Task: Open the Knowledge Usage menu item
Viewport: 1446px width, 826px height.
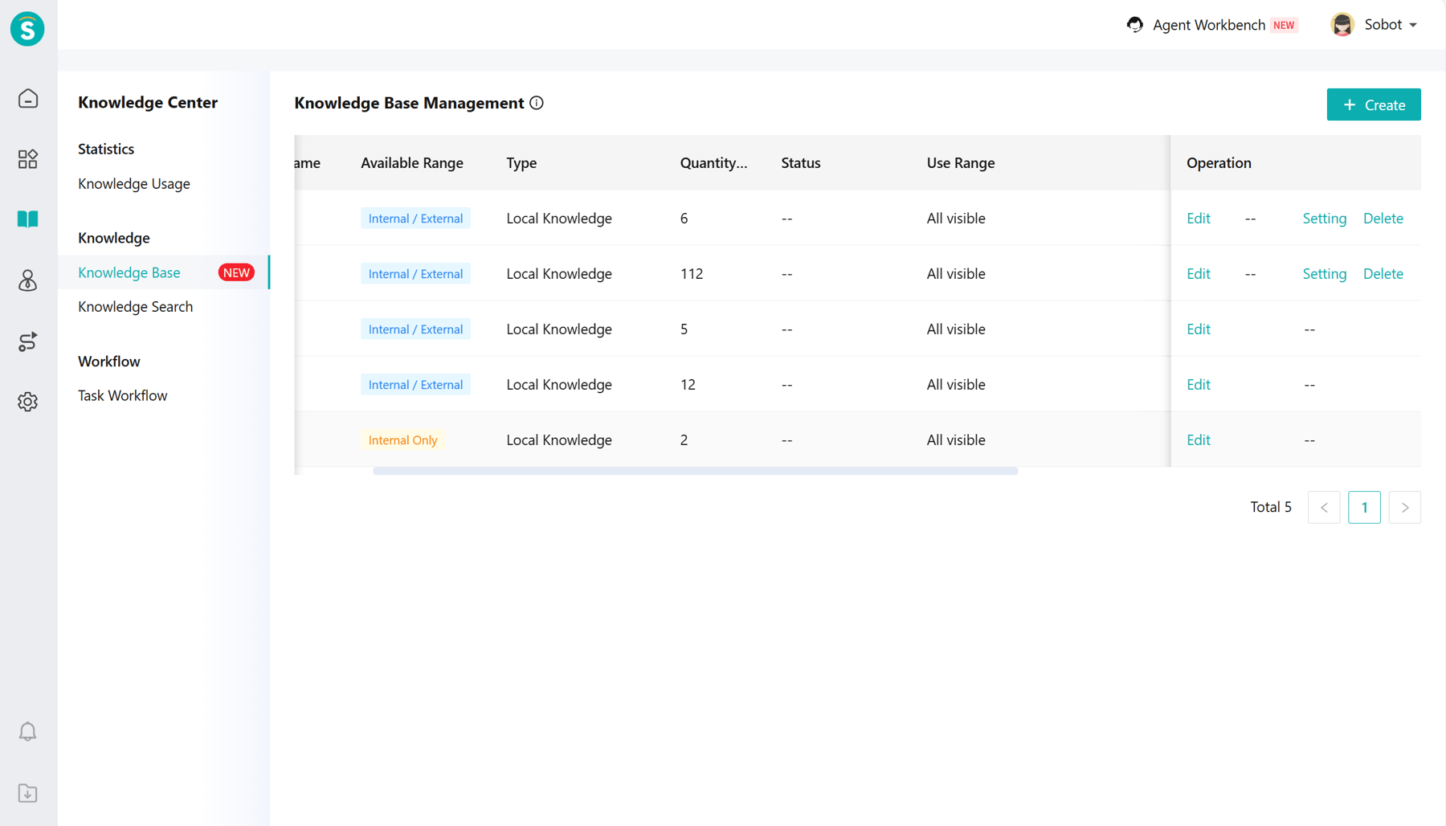Action: 134,184
